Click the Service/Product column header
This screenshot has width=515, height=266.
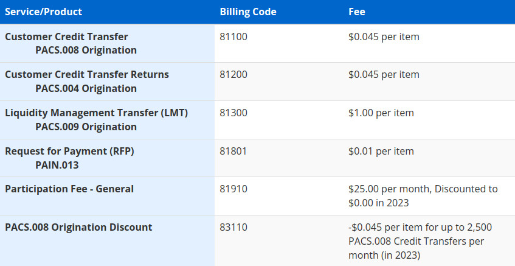pos(43,12)
